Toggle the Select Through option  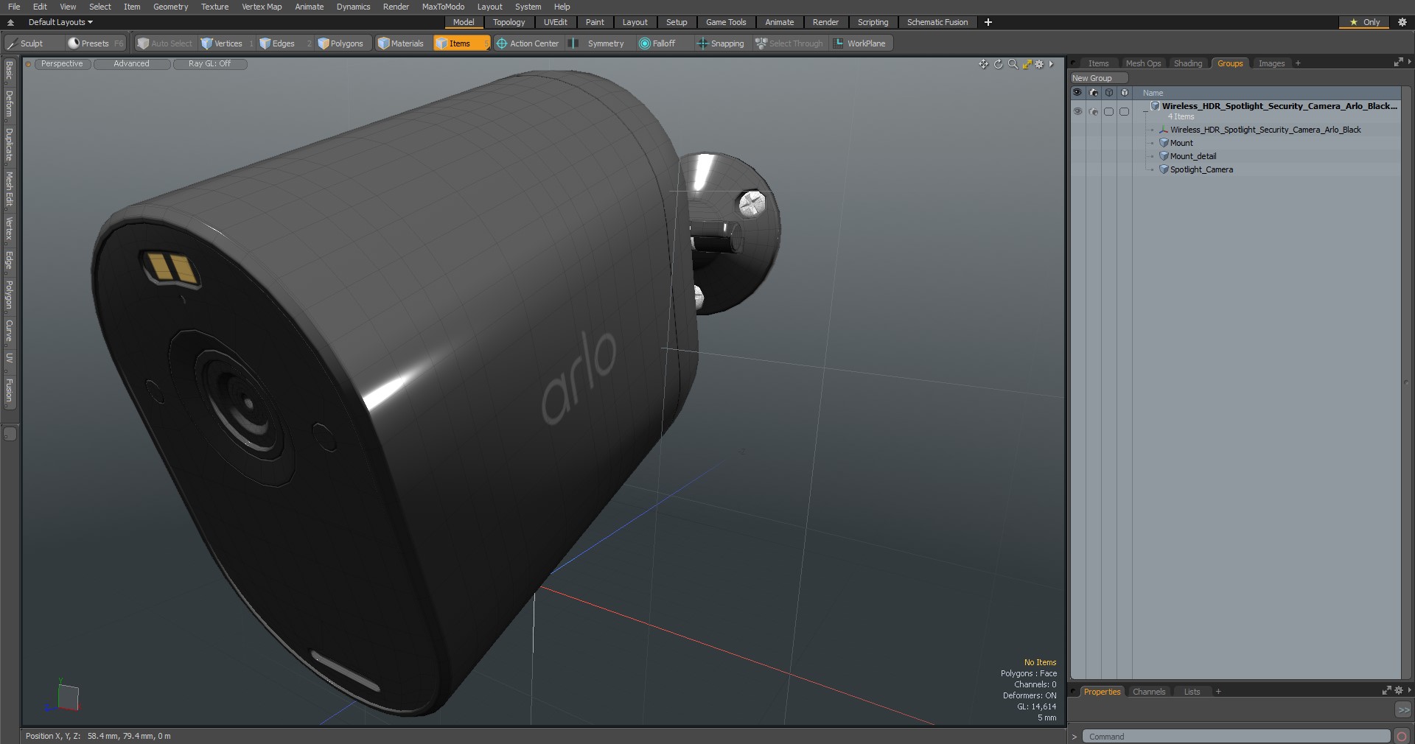pos(789,43)
